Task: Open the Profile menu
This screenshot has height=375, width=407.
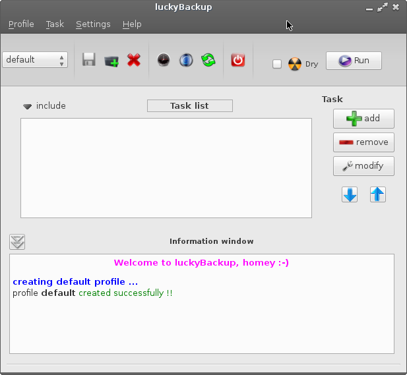Action: pos(21,24)
